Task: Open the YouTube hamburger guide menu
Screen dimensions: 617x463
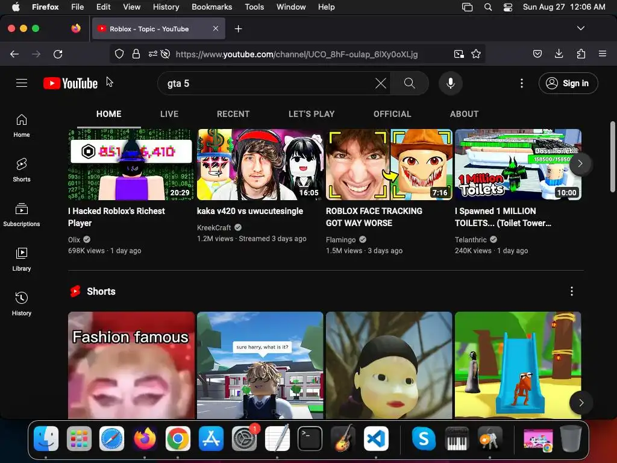Action: 22,83
